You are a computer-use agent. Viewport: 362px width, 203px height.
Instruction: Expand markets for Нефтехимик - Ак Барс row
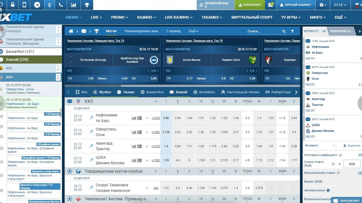point(147,118)
